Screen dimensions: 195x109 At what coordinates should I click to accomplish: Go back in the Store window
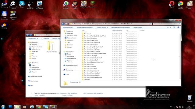click(x=63, y=24)
